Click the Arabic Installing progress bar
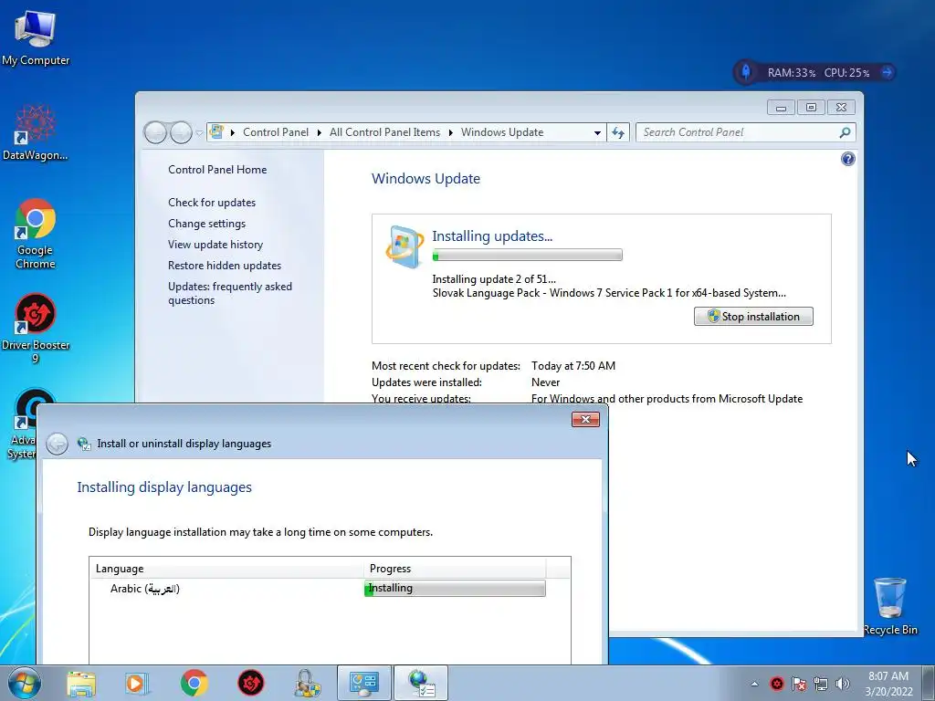Image resolution: width=935 pixels, height=701 pixels. click(x=455, y=589)
